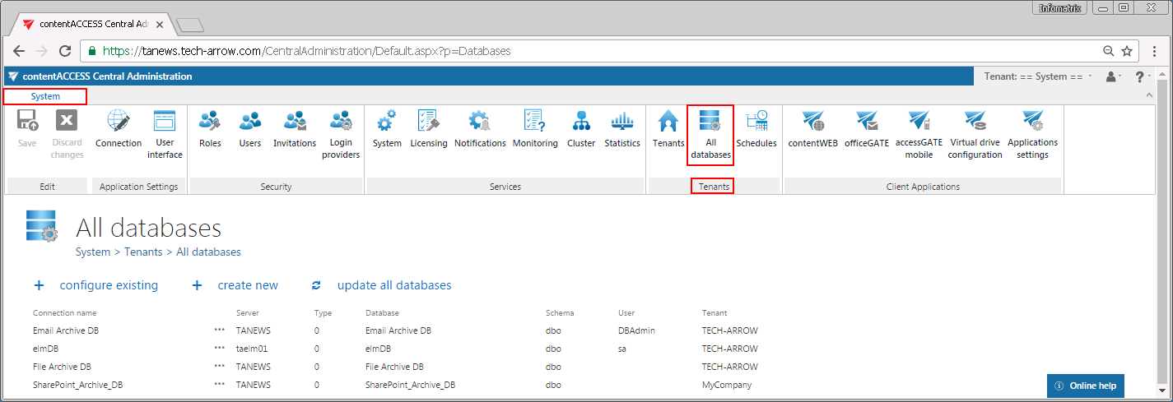
Task: Open the Roles security icon
Action: (x=210, y=130)
